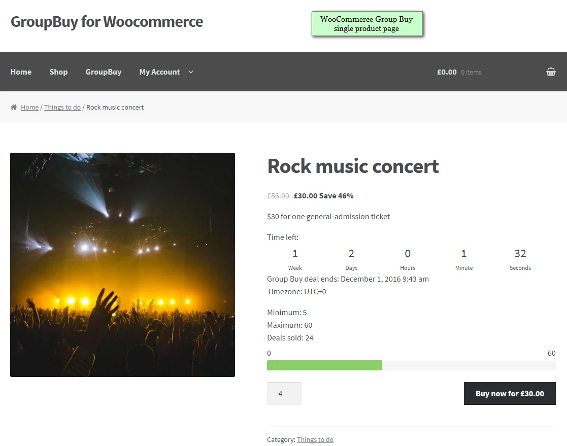The image size is (567, 446).
Task: Click the quantity input showing 4
Action: (284, 393)
